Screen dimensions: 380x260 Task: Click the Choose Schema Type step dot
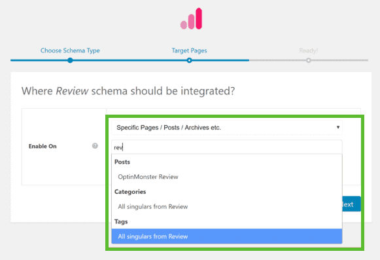pos(70,60)
